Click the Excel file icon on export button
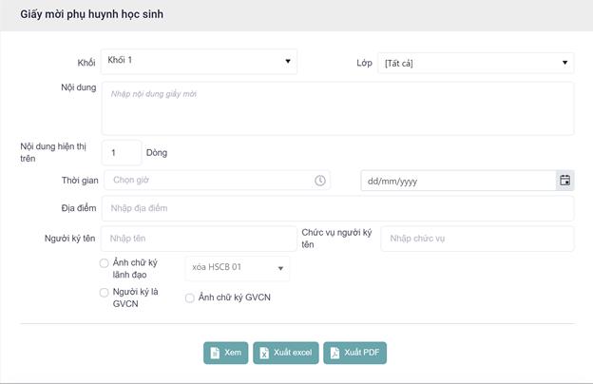This screenshot has width=593, height=384. tap(264, 353)
